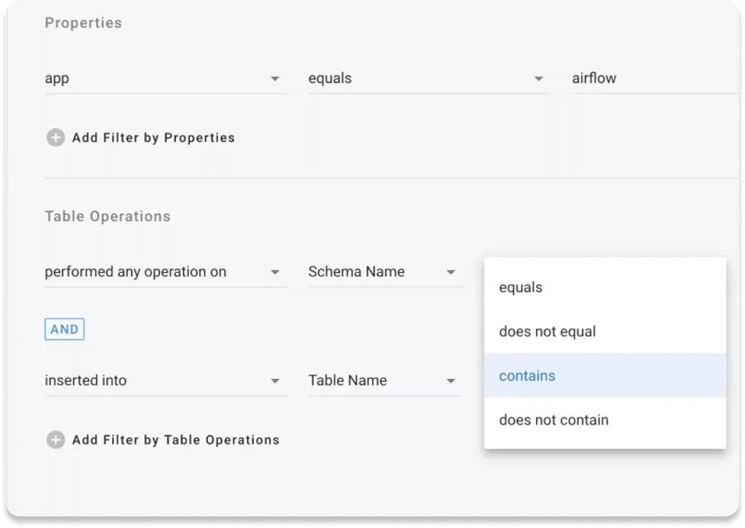Click 'Add Filter by Properties' text
This screenshot has height=528, width=745.
click(154, 138)
